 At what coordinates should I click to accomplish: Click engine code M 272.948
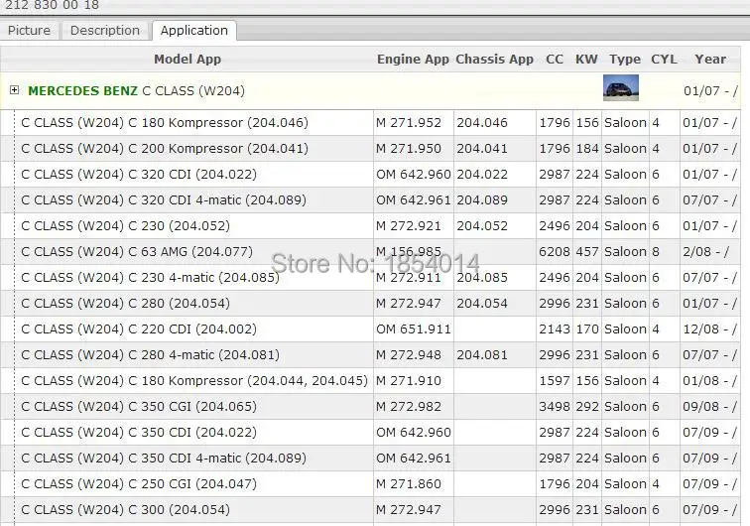(409, 355)
